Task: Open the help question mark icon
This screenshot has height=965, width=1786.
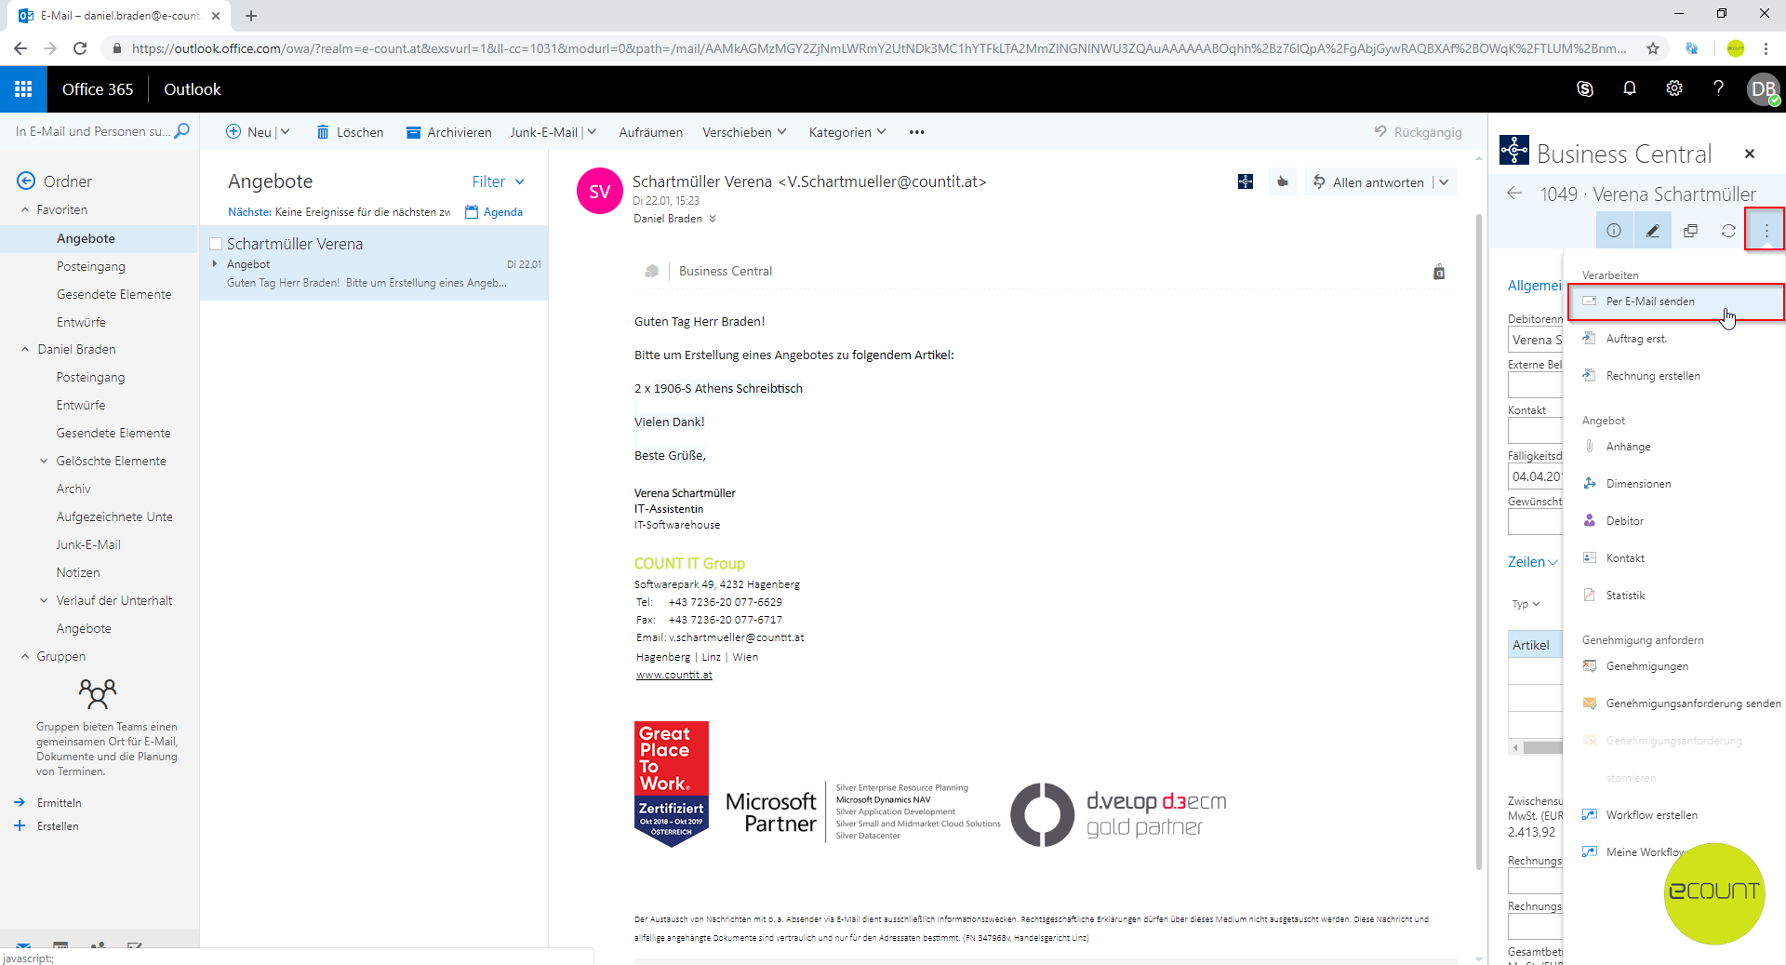Action: pos(1718,88)
